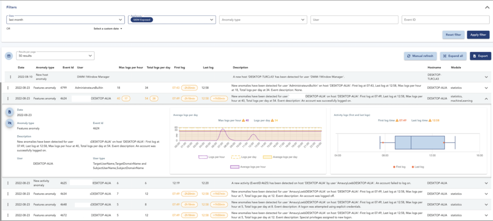
Task: Open the three-dot menu on the New host anomaly row
Action: pos(11,77)
